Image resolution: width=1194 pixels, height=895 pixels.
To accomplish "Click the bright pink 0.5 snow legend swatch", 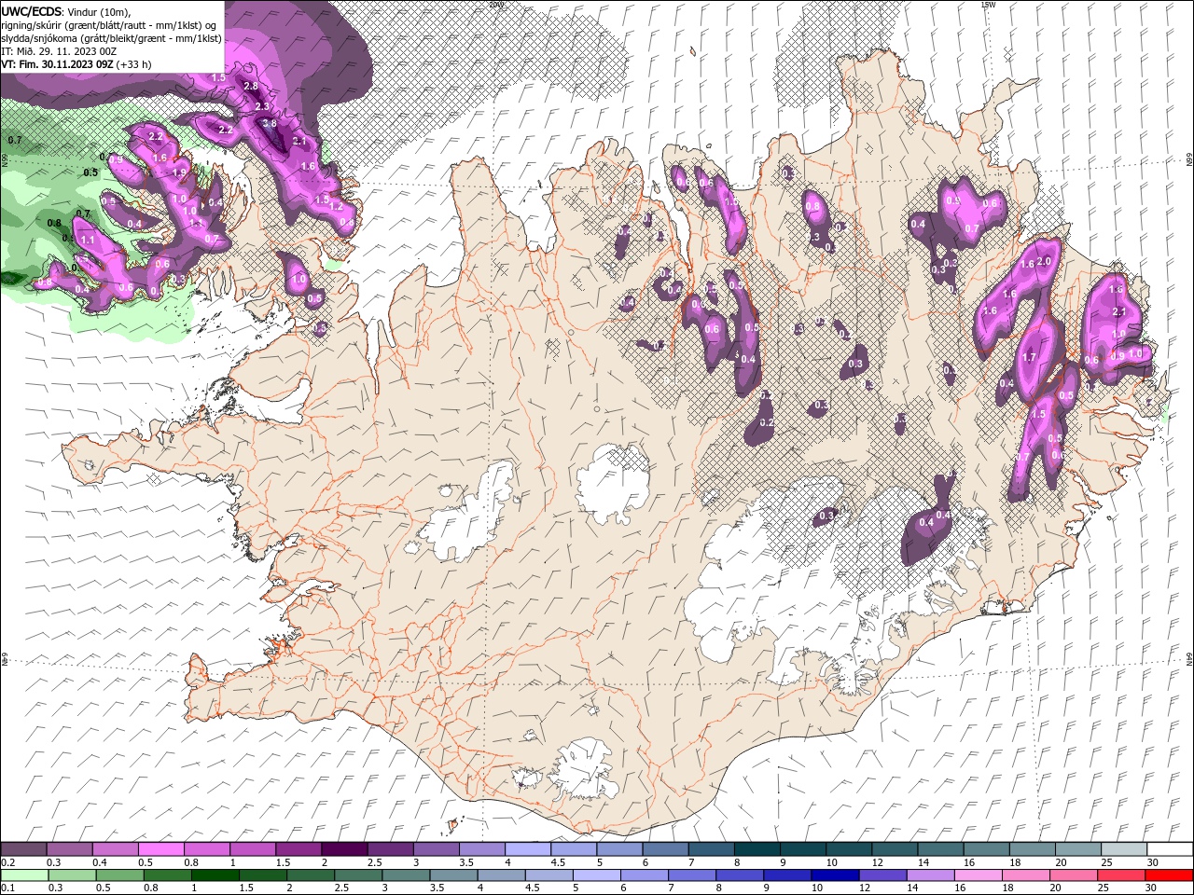I will pos(160,849).
